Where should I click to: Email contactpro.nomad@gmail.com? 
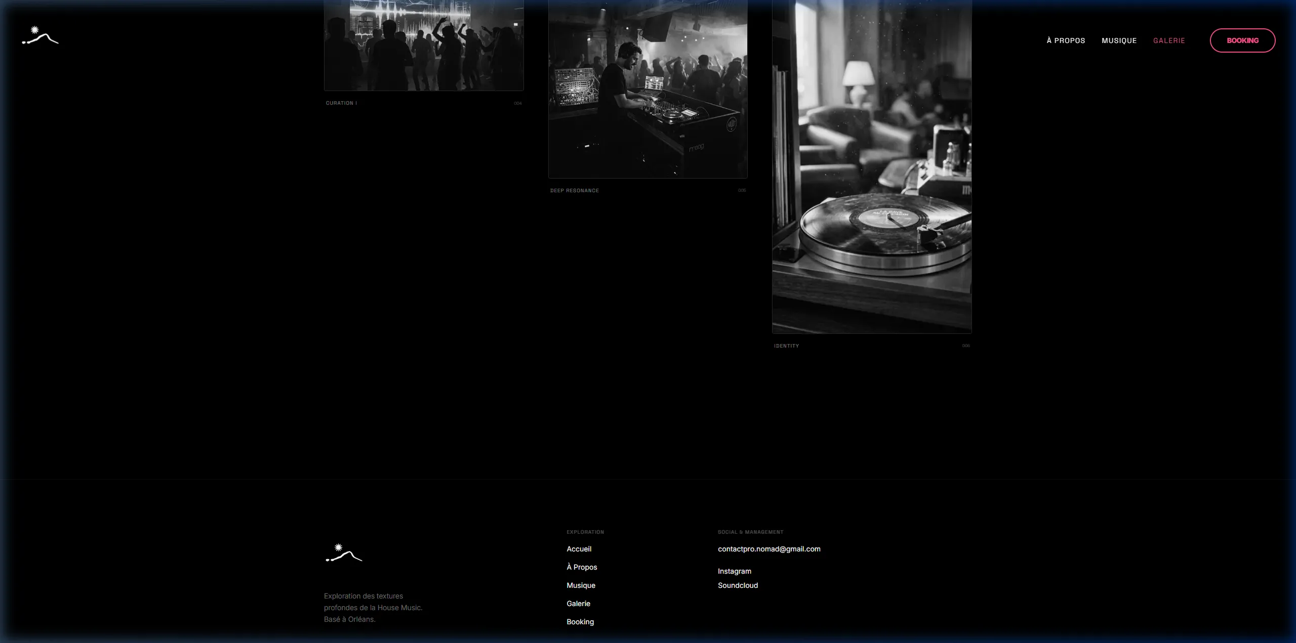click(x=769, y=549)
